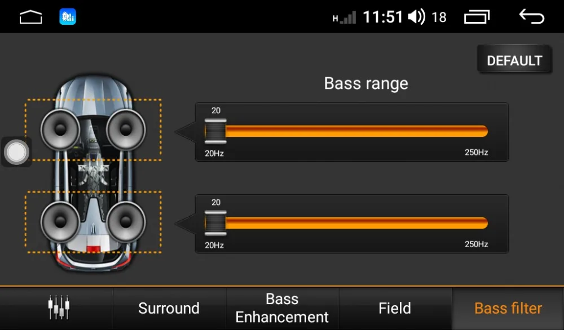
Task: Open the recent apps icon
Action: click(477, 17)
